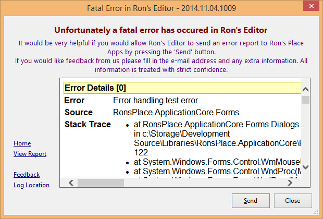Click the stack trace line number '122'
Viewport: 323px width, 219px height.
pos(141,153)
